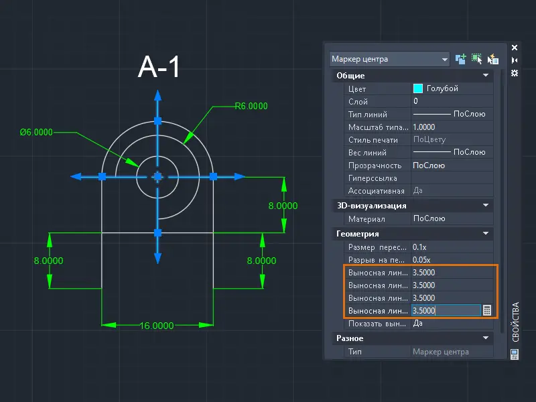536x402 pixels.
Task: Click the Toggle PICKADD value icon
Action: click(x=460, y=59)
